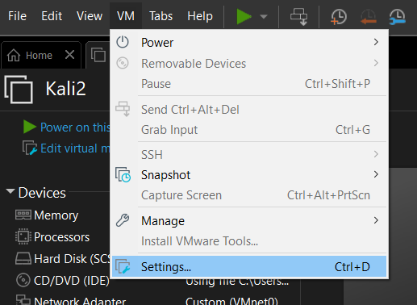Click the green Power On toolbar button
The image size is (417, 305).
click(244, 17)
